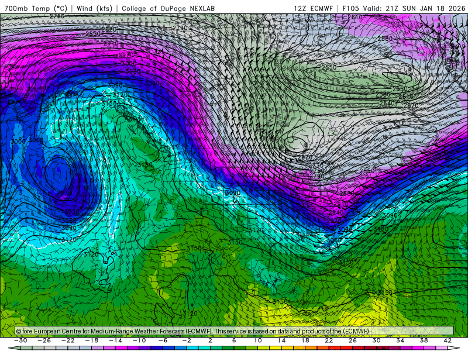Screen dimensions: 468x351
Task: Click the 2820 height contour label
Action: coord(109,29)
